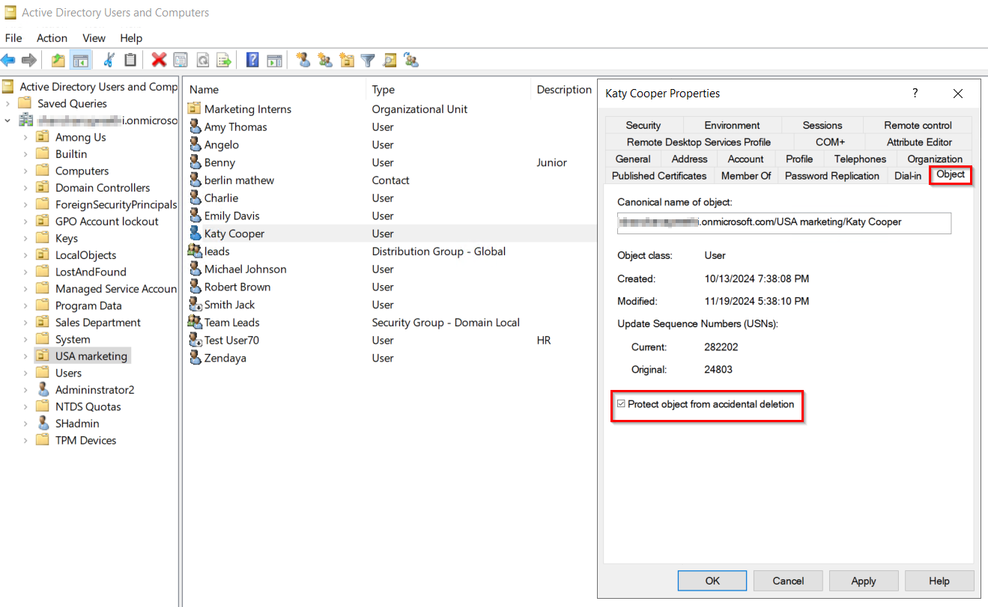Open Find Objects using the magnifier icon
Image resolution: width=988 pixels, height=607 pixels.
[x=388, y=60]
